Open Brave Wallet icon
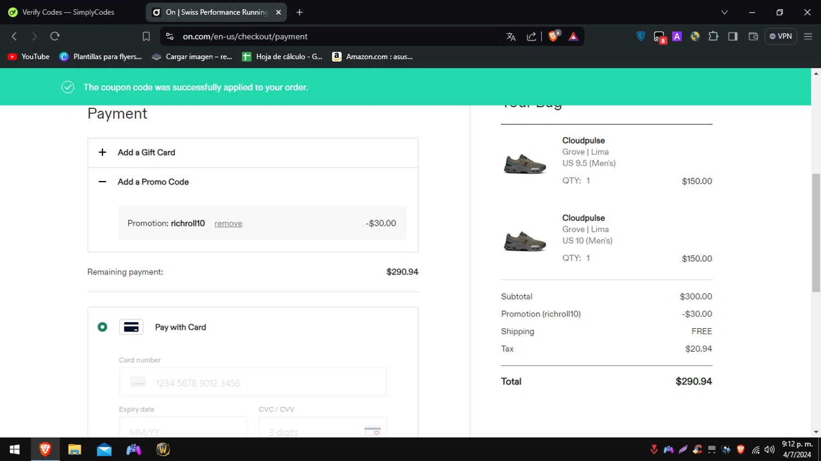This screenshot has width=821, height=461. coord(753,36)
